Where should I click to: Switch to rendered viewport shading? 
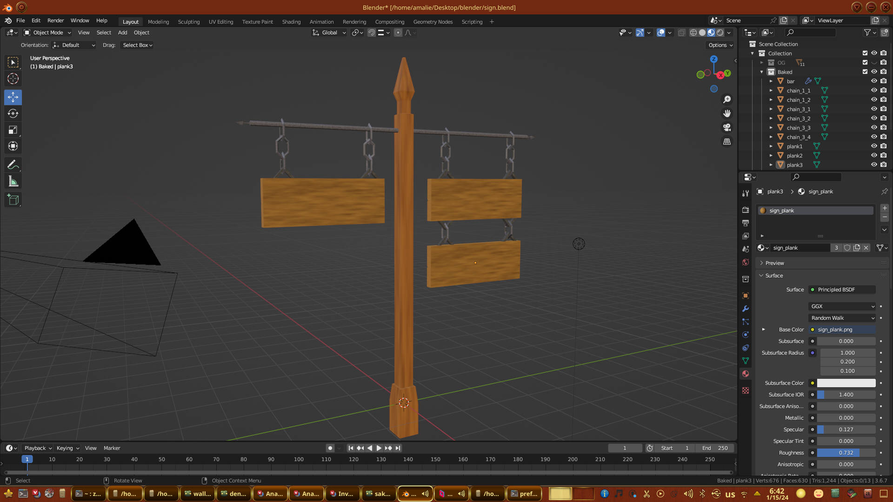720,33
